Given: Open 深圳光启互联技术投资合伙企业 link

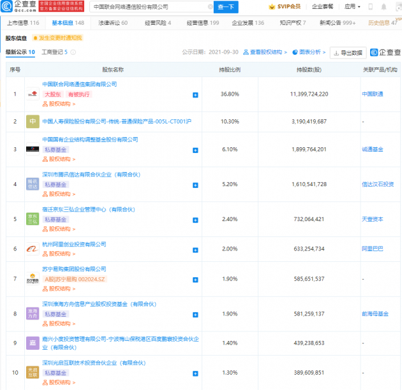Looking at the screenshot, I should pyautogui.click(x=94, y=363).
